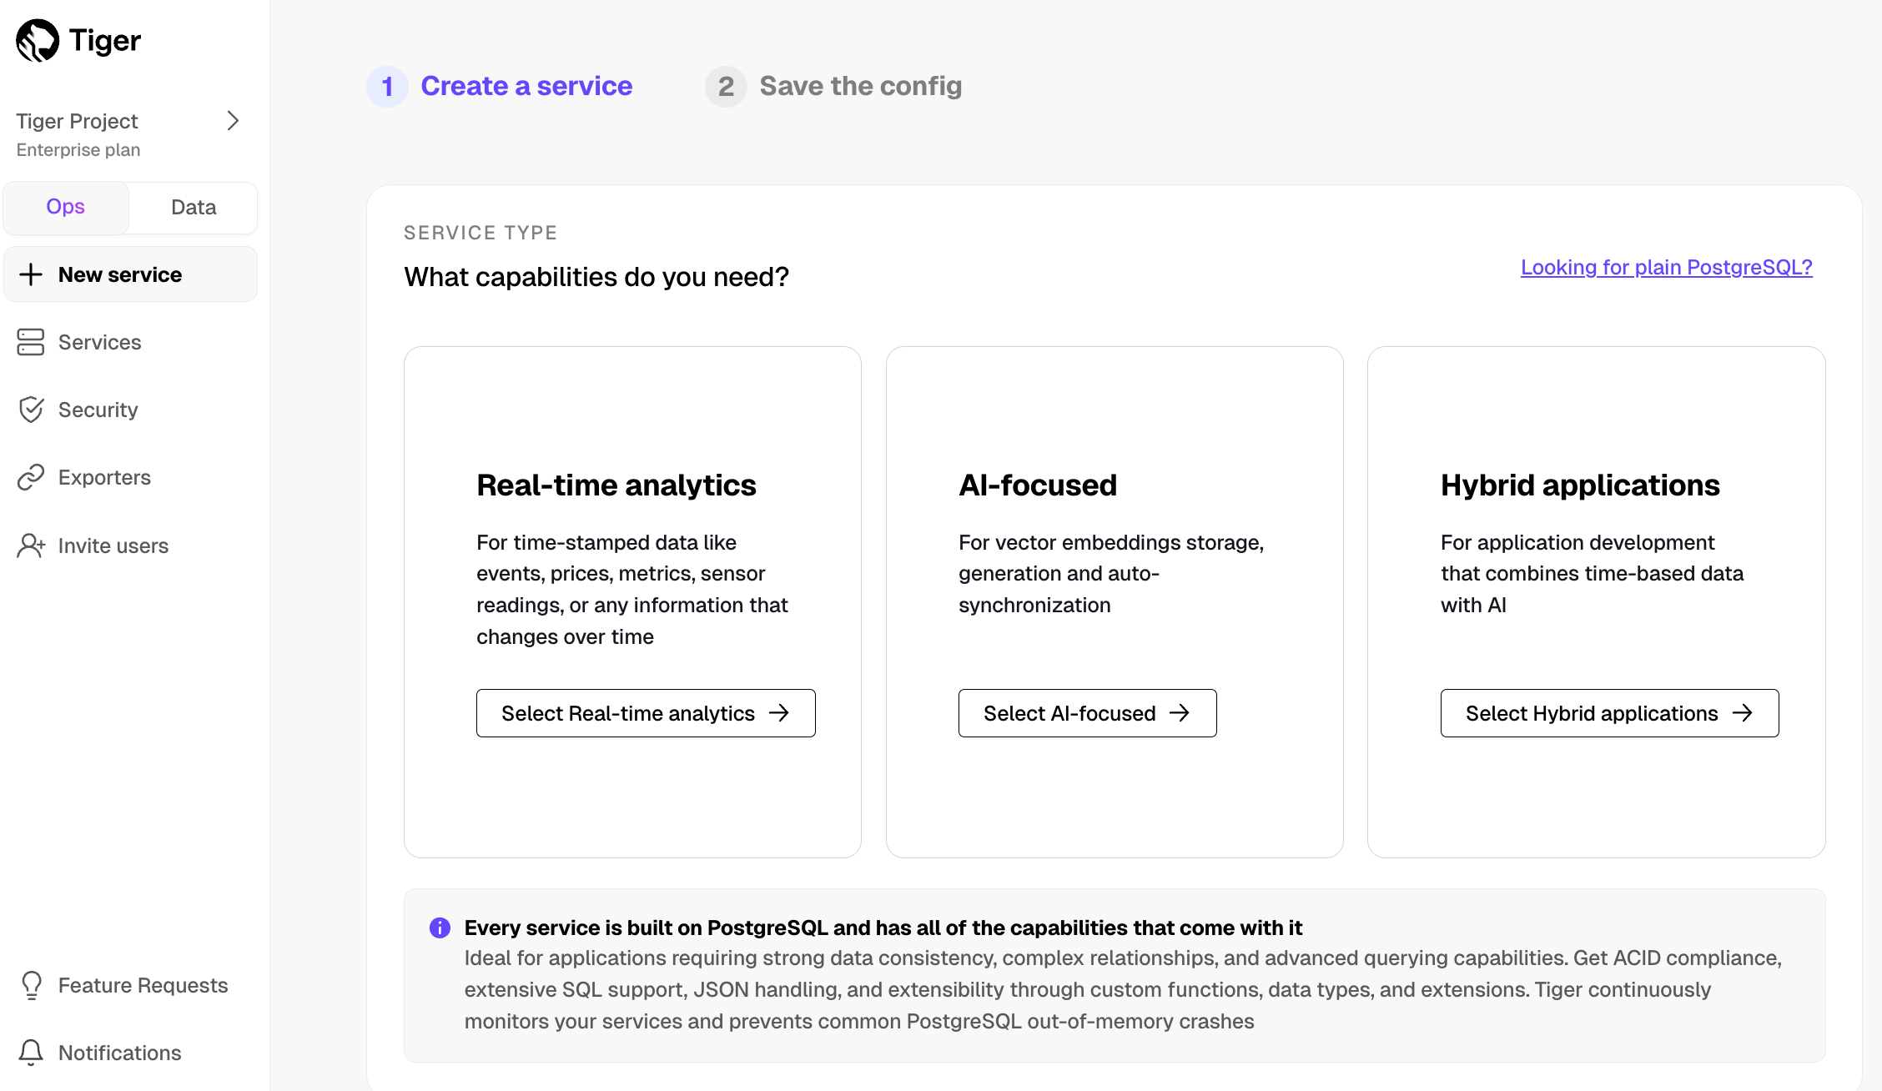This screenshot has width=1882, height=1091.
Task: Click the blue info icon in banner
Action: pos(440,928)
